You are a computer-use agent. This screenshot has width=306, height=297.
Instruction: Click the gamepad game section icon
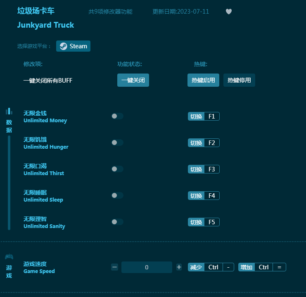click(x=9, y=257)
